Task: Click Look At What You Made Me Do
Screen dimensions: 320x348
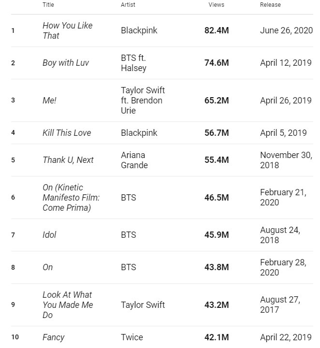Action: click(x=68, y=305)
